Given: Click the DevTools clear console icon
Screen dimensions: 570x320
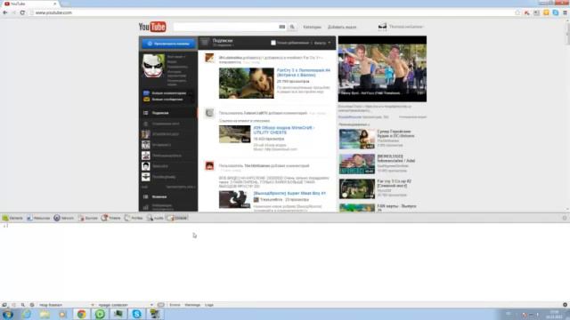Looking at the screenshot, I should (x=32, y=305).
